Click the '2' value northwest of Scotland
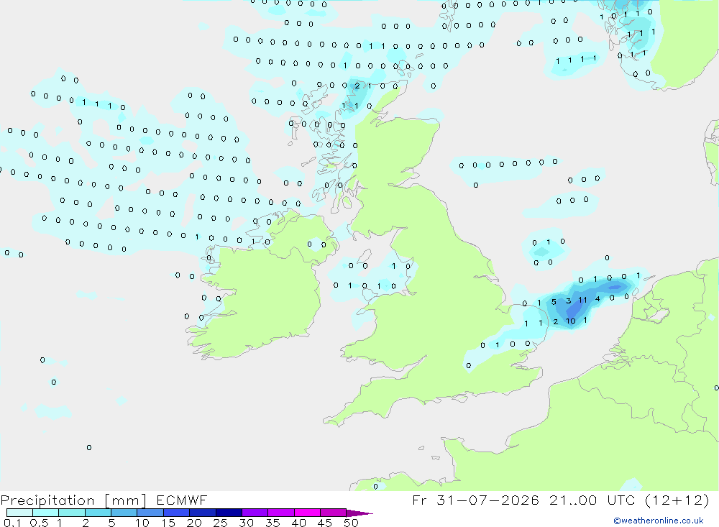Image resolution: width=719 pixels, height=527 pixels. [357, 86]
